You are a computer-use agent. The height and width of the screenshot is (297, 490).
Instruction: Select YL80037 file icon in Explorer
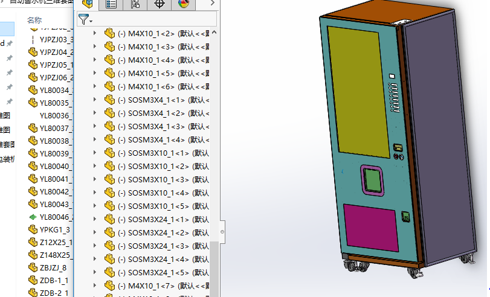[x=33, y=128]
